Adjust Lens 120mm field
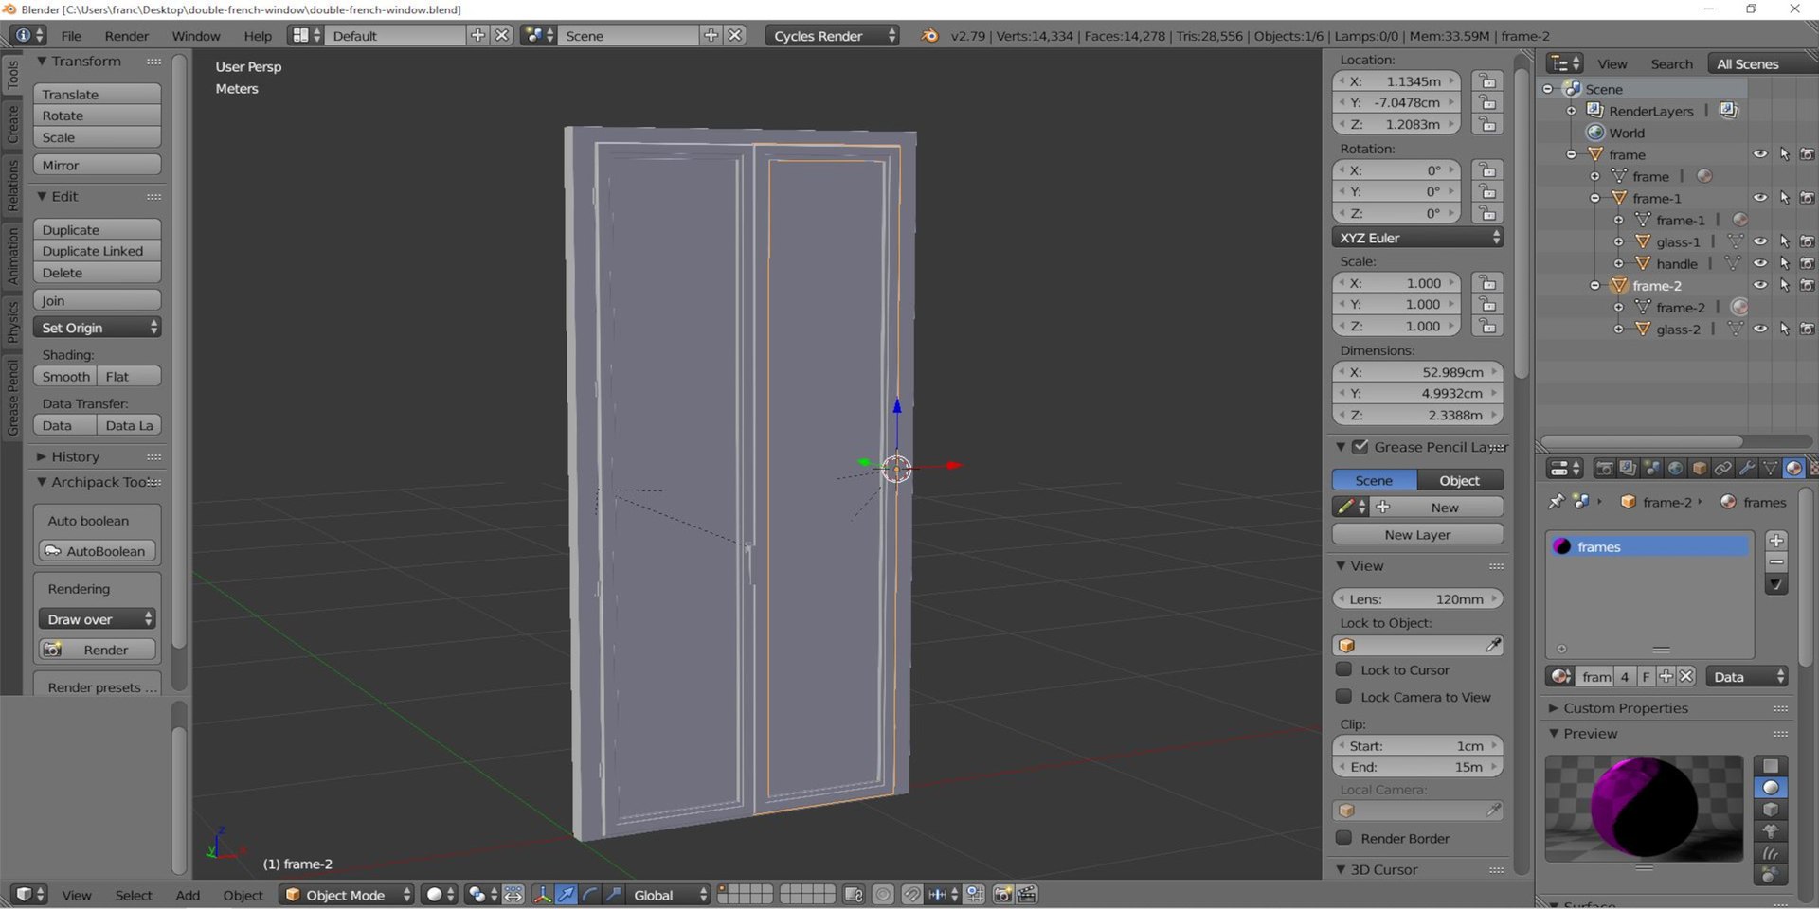 pos(1417,598)
